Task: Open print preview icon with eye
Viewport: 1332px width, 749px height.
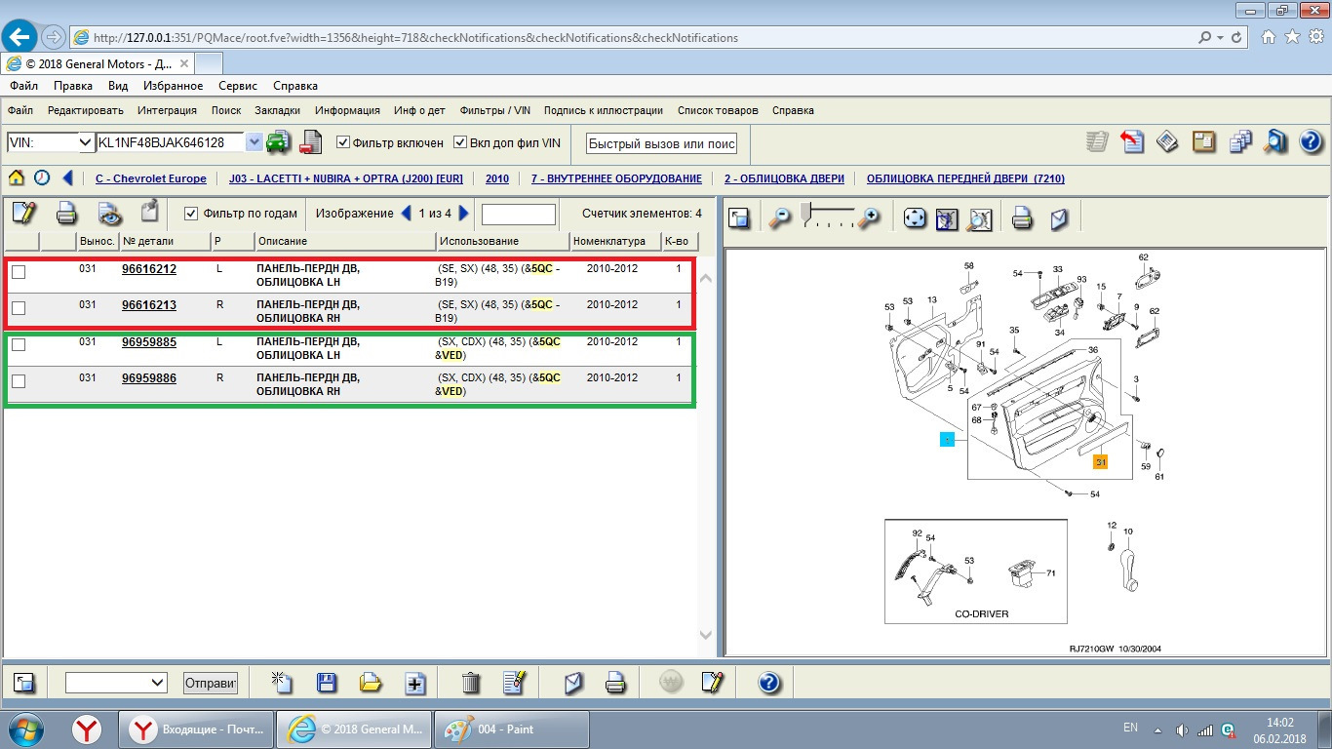Action: pos(109,213)
